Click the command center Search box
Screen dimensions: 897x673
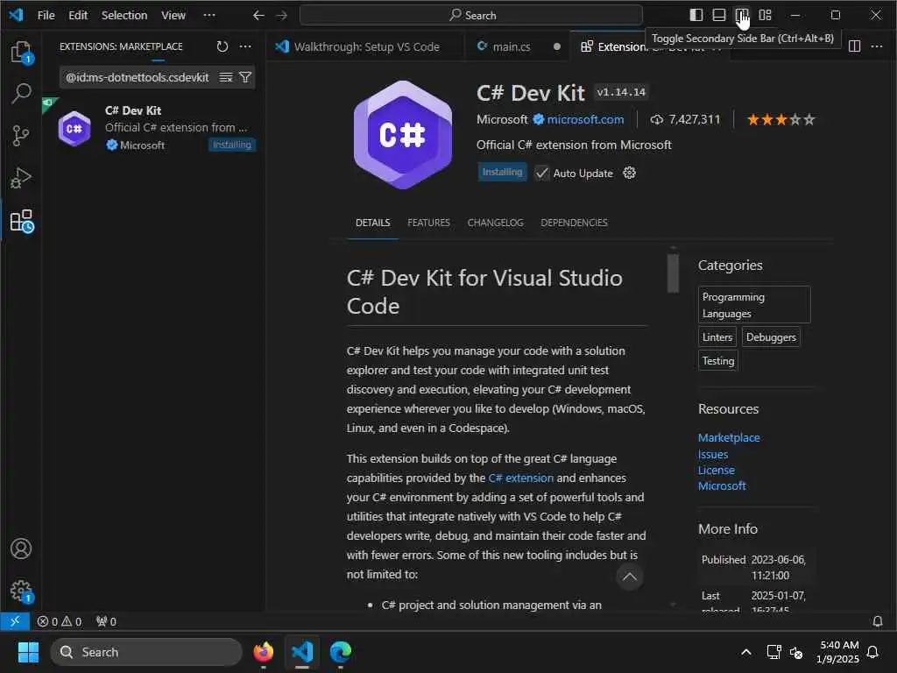tap(470, 16)
